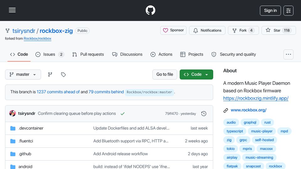Select the self-hosted topic tag
301x169 pixels.
(264, 140)
